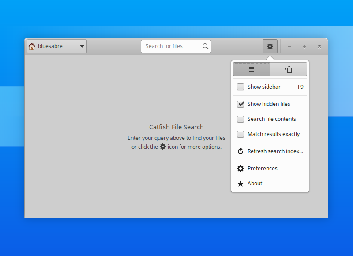Screen dimensions: 353x256
Task: Click the refresh icon next to Refresh search index
Action: coord(240,151)
